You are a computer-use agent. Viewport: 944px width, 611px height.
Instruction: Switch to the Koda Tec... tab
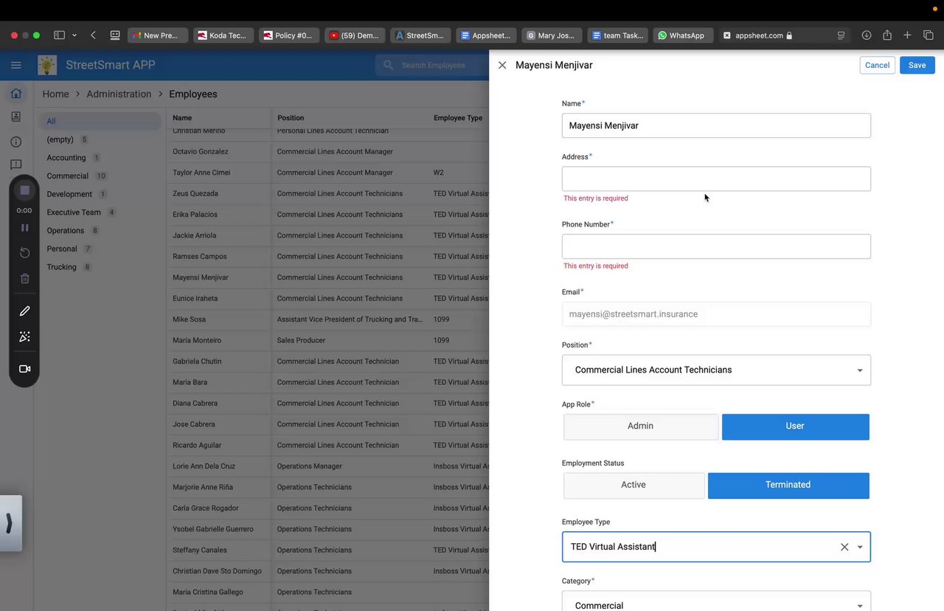223,35
